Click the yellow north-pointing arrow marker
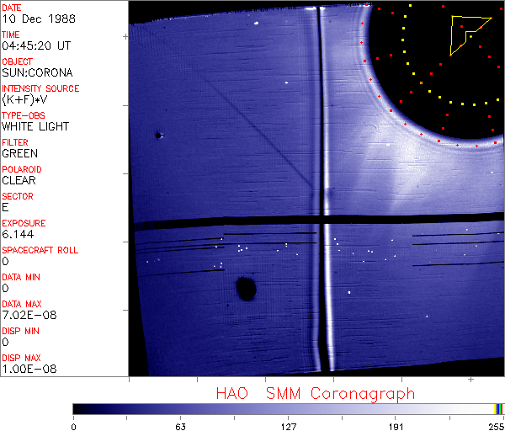Screen dimensions: 505x431 [467, 32]
